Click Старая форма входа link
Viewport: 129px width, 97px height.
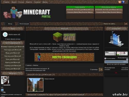click(x=13, y=39)
